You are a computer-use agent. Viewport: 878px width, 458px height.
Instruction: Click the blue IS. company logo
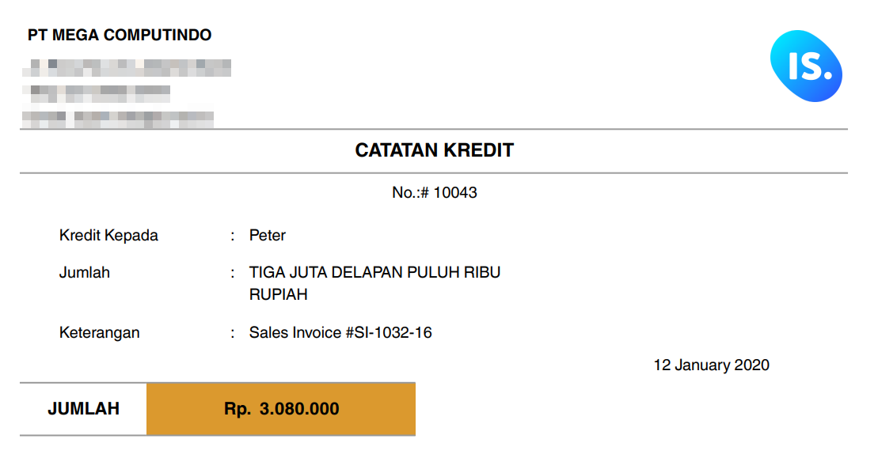pos(806,66)
